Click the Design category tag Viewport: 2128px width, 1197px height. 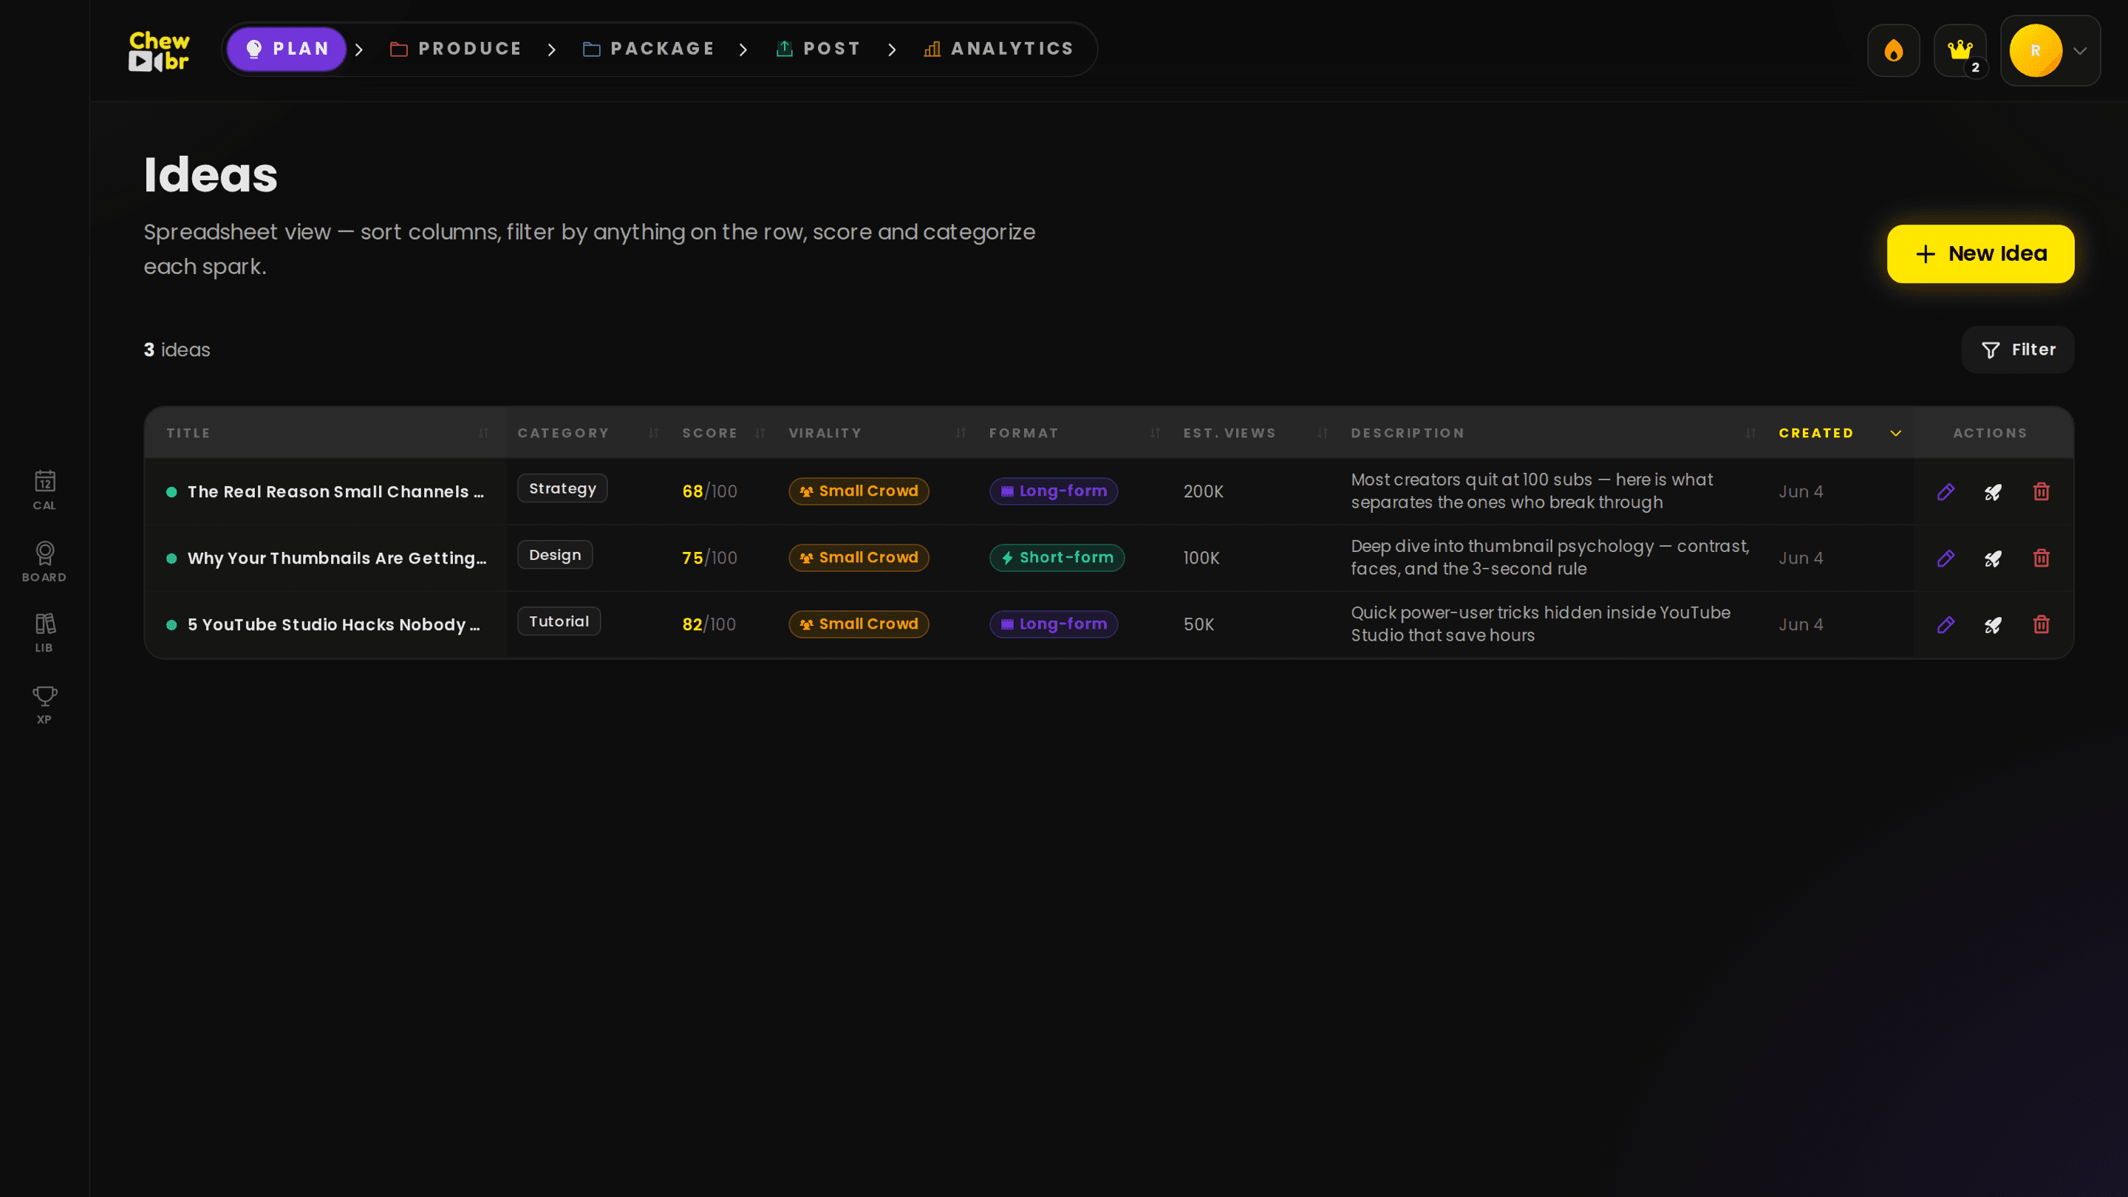[x=555, y=555]
